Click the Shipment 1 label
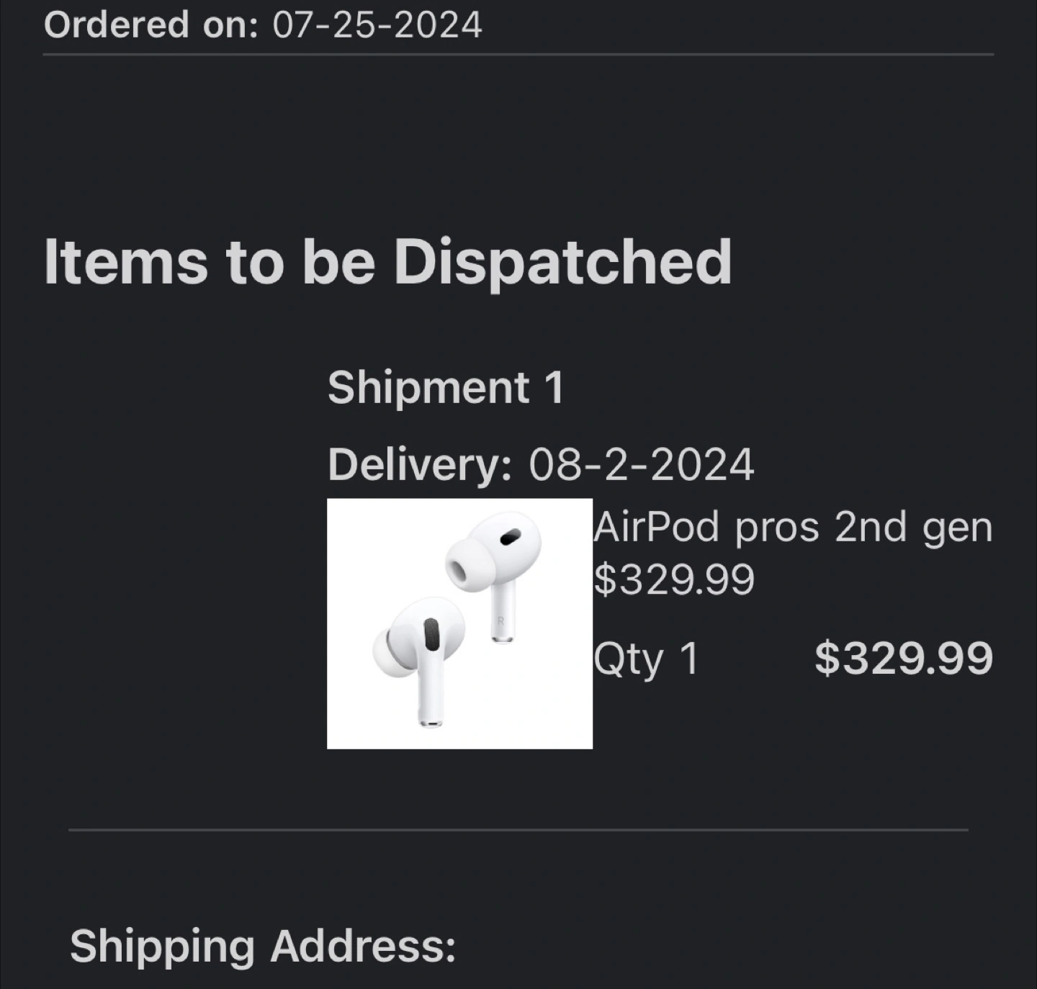The height and width of the screenshot is (989, 1037). pos(445,388)
